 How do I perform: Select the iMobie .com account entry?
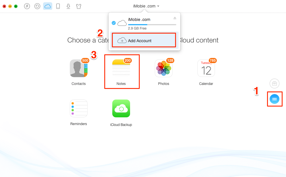pos(144,23)
